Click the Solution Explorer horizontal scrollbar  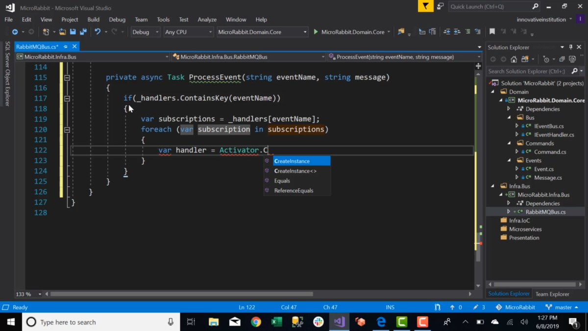tap(534, 284)
